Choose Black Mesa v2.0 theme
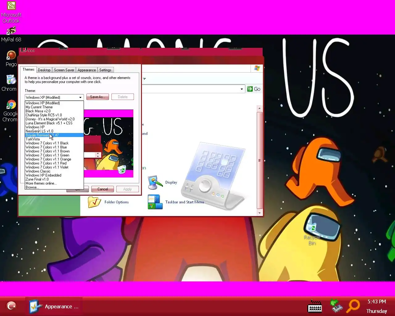This screenshot has width=395, height=316. (54, 111)
